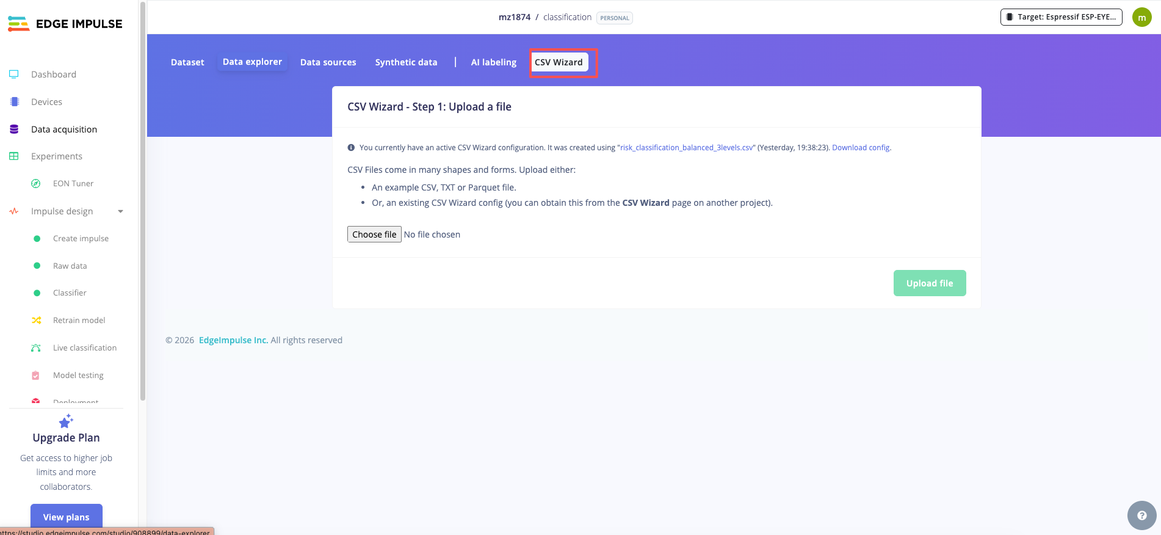This screenshot has height=535, width=1161.
Task: Click the Dashboard monitor icon in sidebar
Action: click(x=14, y=75)
